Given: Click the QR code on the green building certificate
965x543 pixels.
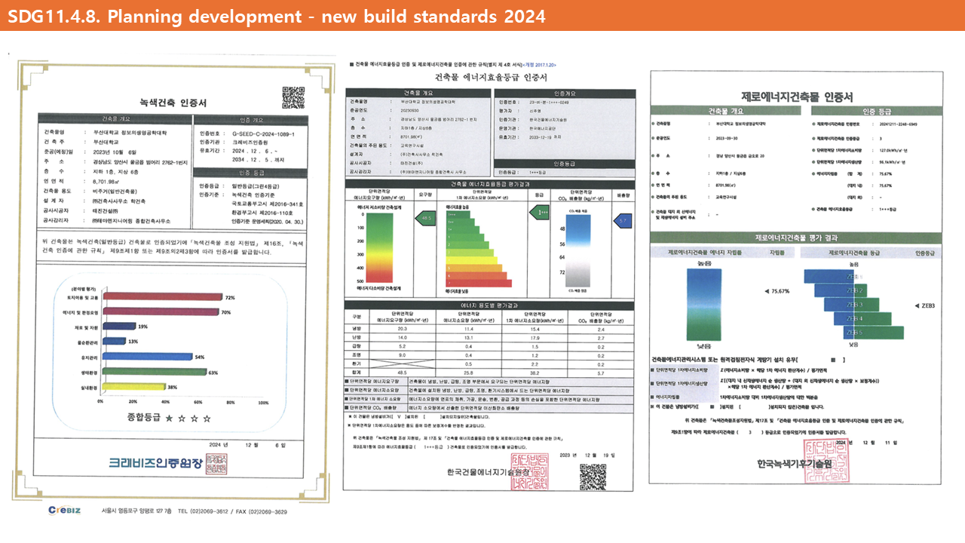Looking at the screenshot, I should tap(293, 98).
